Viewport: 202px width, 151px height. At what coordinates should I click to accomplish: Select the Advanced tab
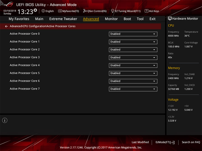(x=91, y=19)
